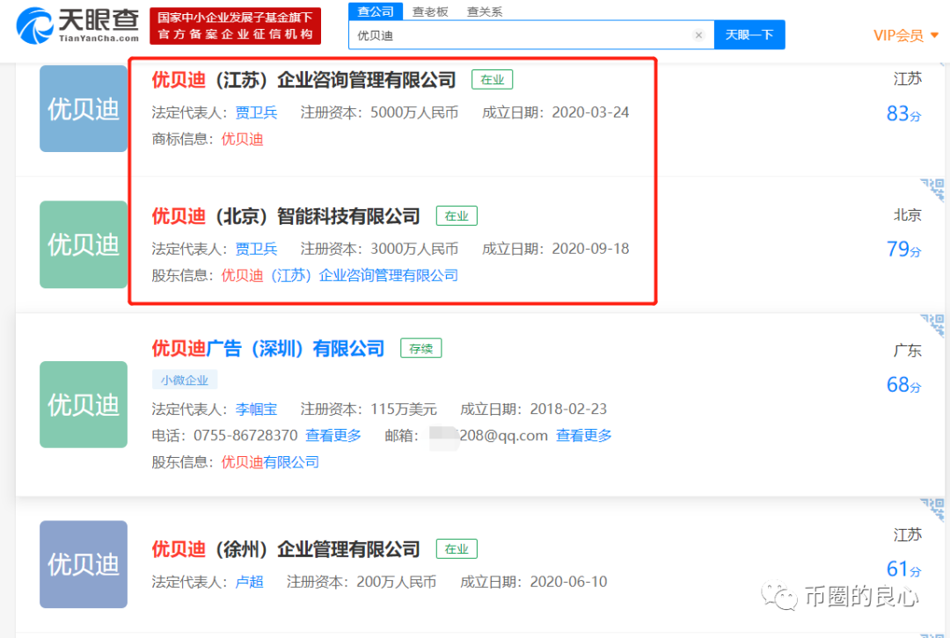The height and width of the screenshot is (638, 950).
Task: Open shareholder 优贝迪（江苏）企业咨询管理有限公司 link
Action: (340, 275)
